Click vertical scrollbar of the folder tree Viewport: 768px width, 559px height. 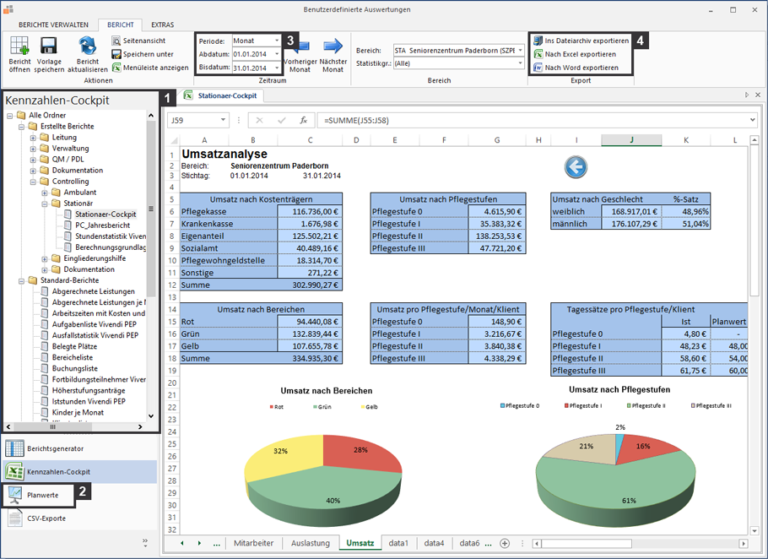tap(151, 209)
